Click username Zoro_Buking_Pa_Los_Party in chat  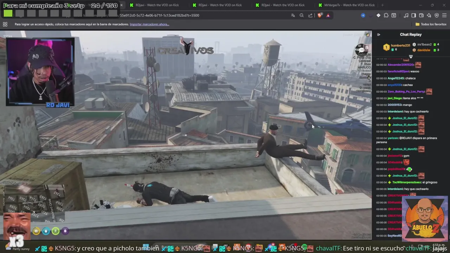click(406, 92)
